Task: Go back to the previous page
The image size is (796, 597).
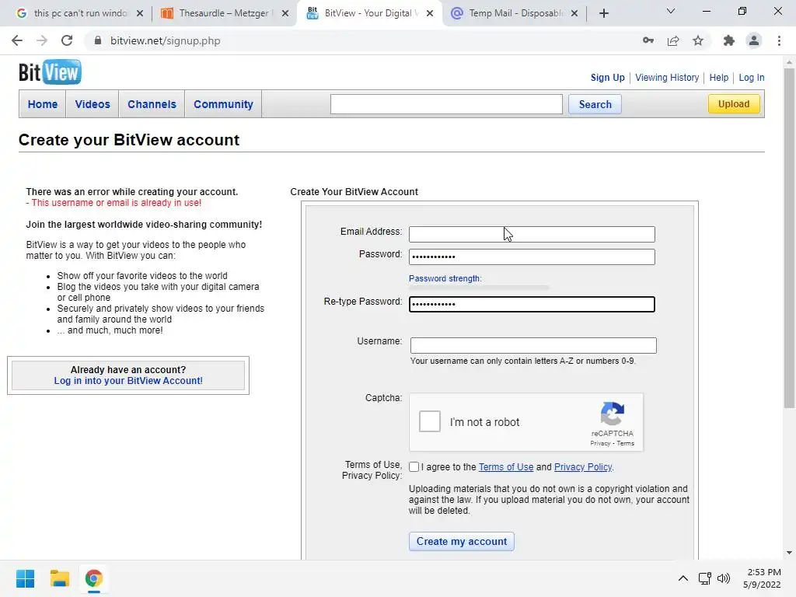Action: point(17,40)
